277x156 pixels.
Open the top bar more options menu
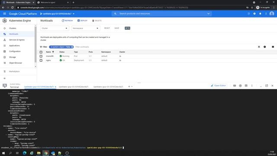266,13
